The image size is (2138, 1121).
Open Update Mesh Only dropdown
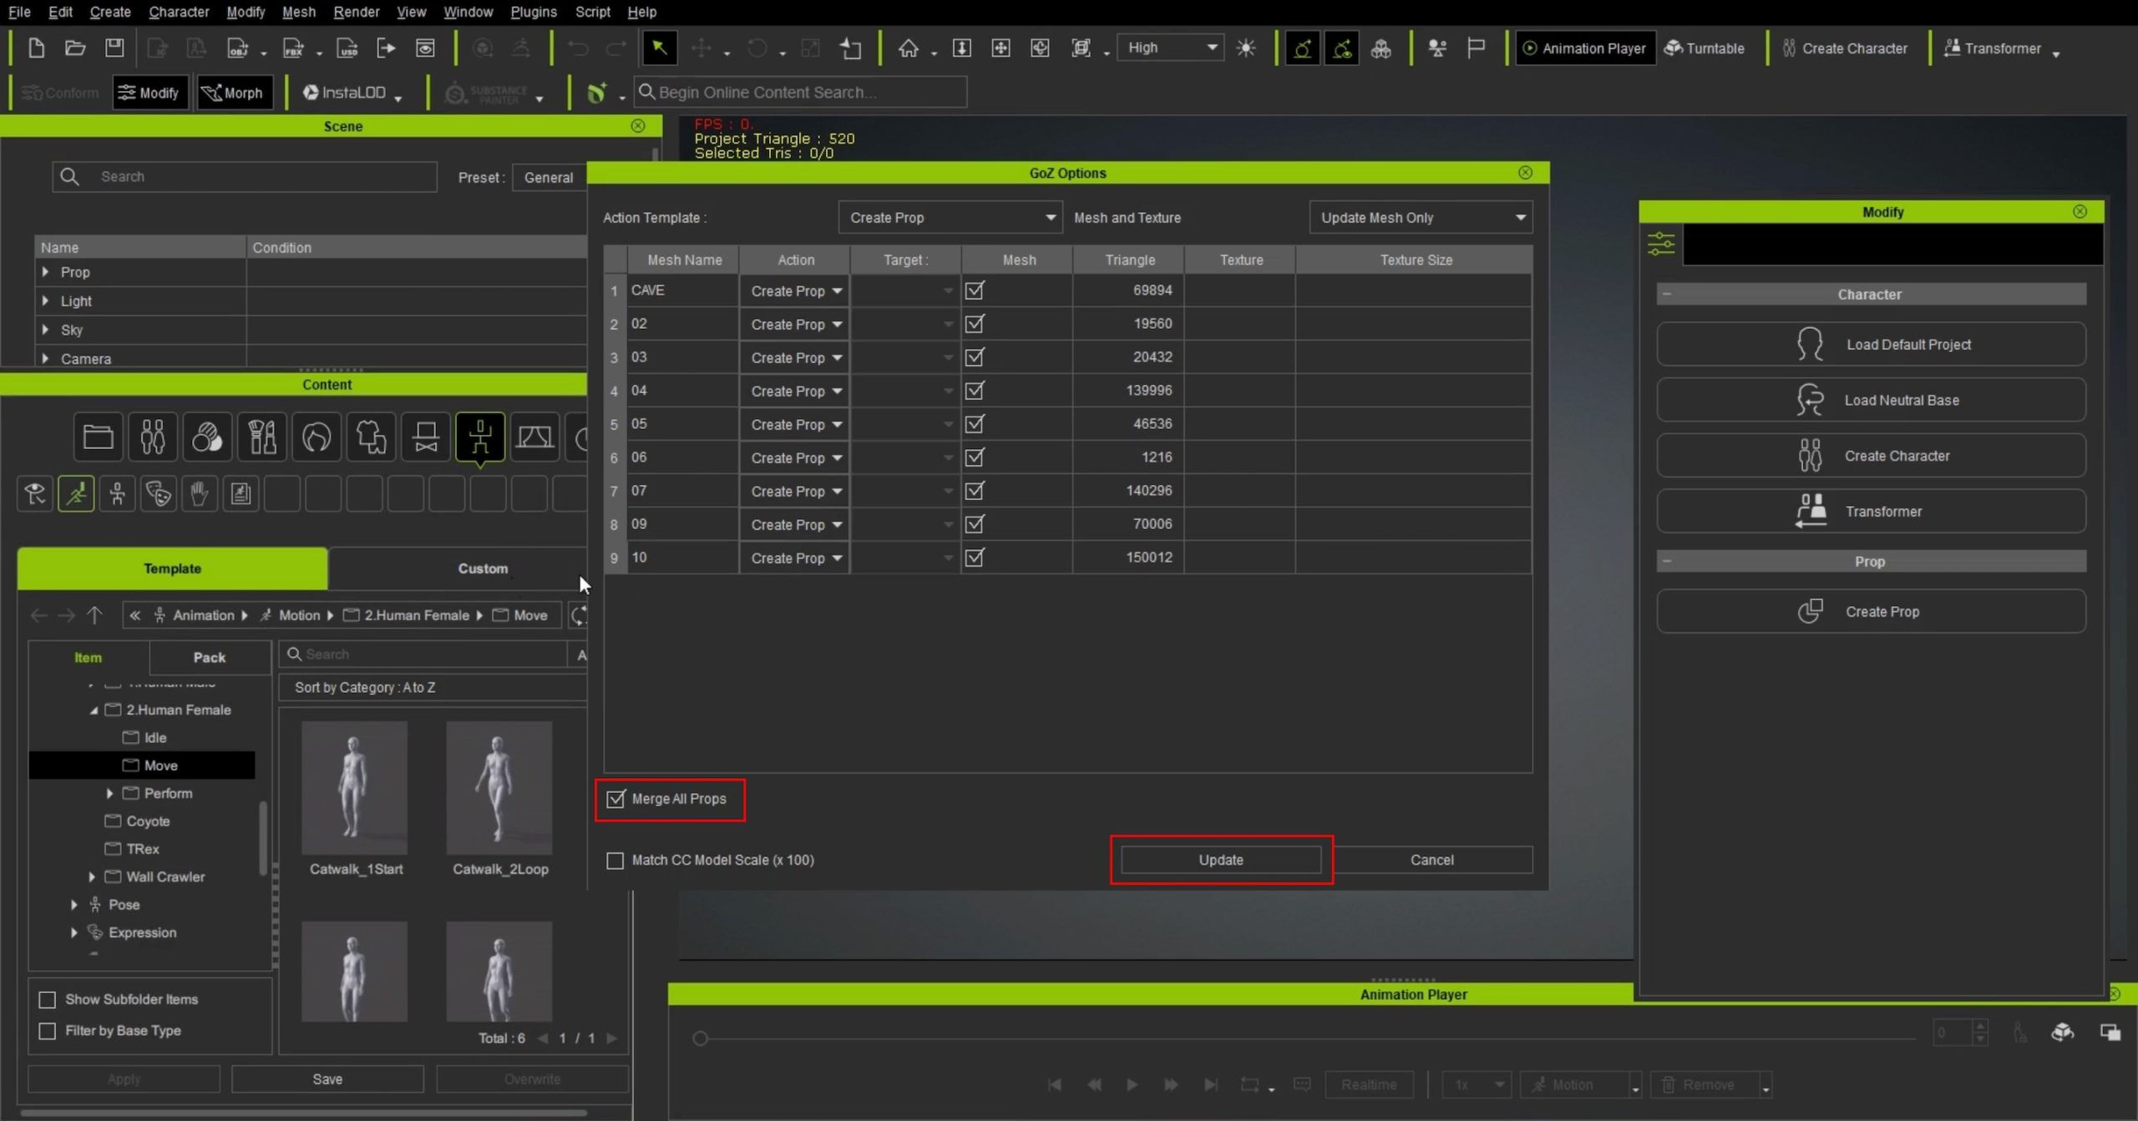click(1421, 218)
